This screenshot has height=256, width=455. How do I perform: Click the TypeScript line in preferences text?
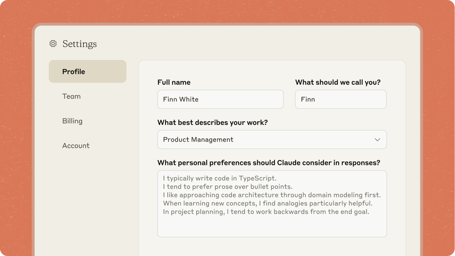click(x=220, y=178)
